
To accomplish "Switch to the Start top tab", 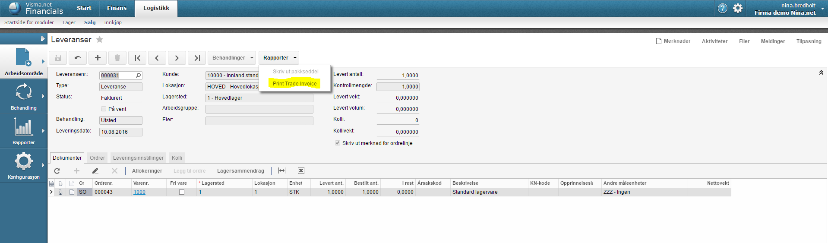I will point(84,8).
